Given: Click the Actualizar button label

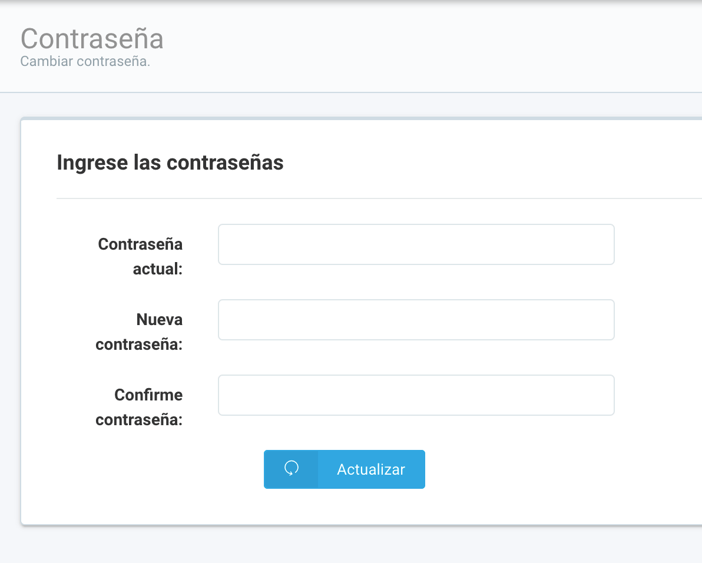Looking at the screenshot, I should (x=370, y=469).
